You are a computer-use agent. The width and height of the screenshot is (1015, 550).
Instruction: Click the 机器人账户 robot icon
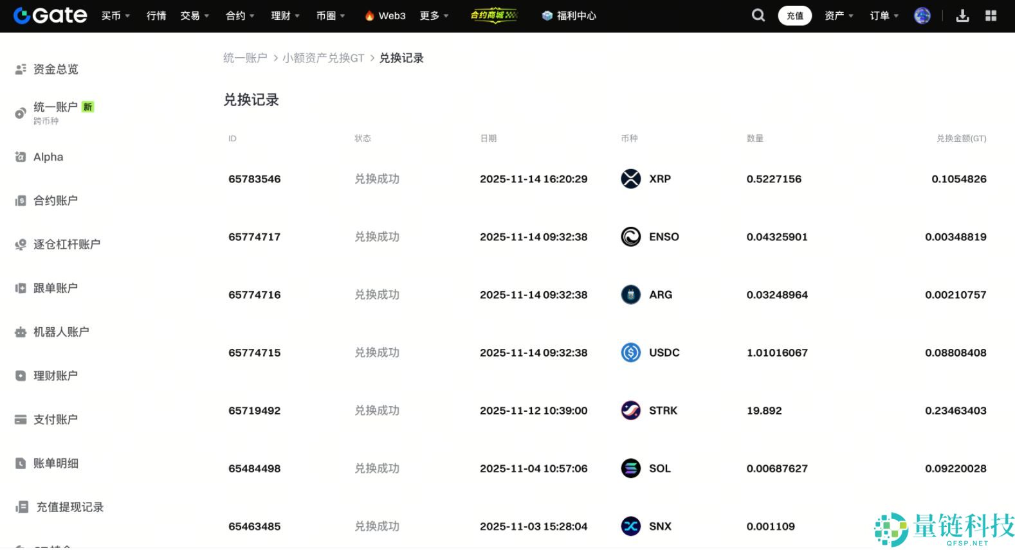[21, 332]
